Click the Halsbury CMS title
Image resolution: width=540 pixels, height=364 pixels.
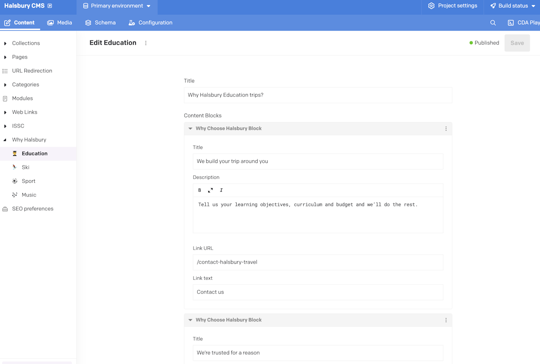pyautogui.click(x=24, y=6)
